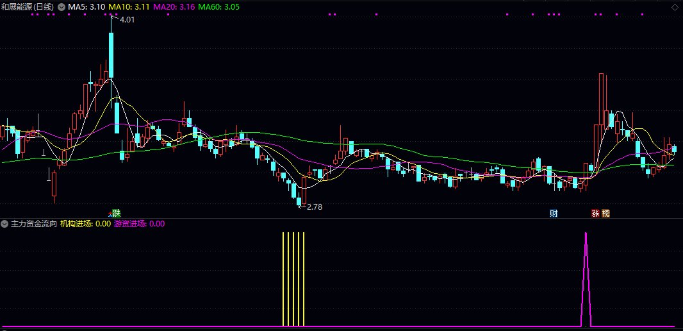Click the diamond icon at the top right

(x=675, y=7)
